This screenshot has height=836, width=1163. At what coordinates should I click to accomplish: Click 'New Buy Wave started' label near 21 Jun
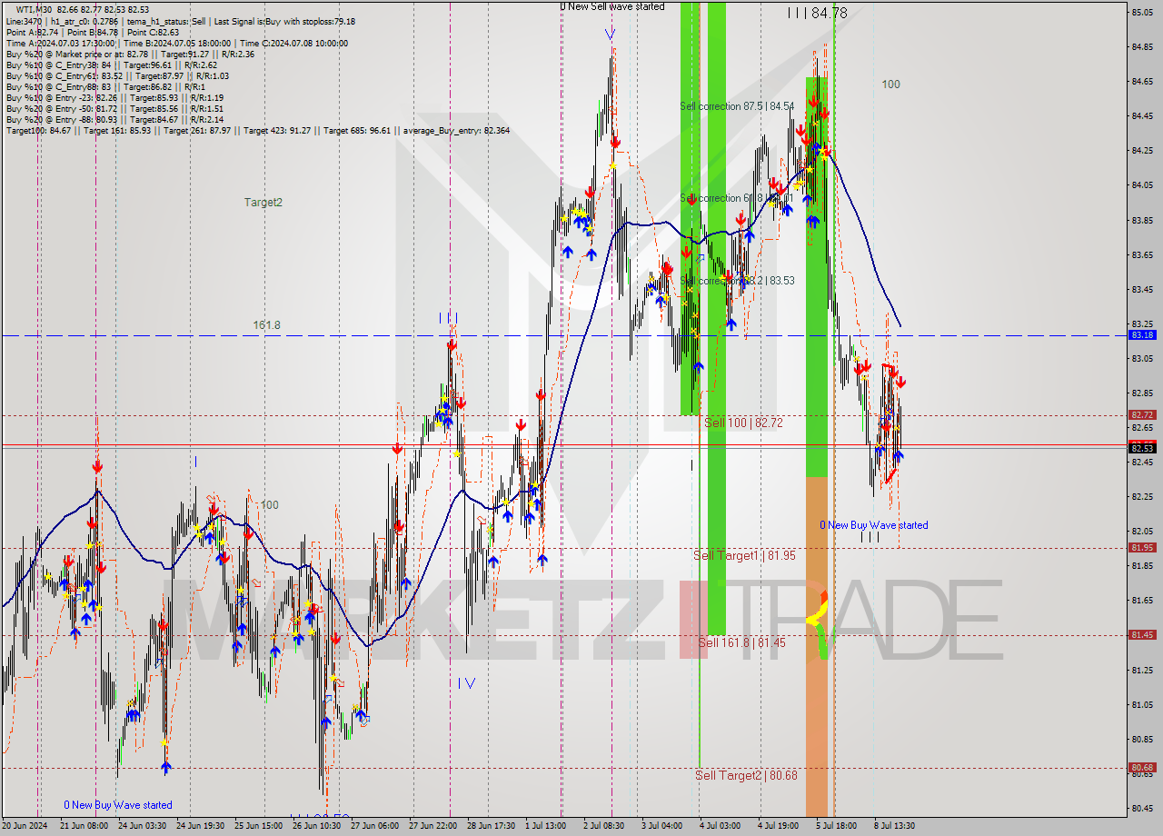tap(118, 805)
